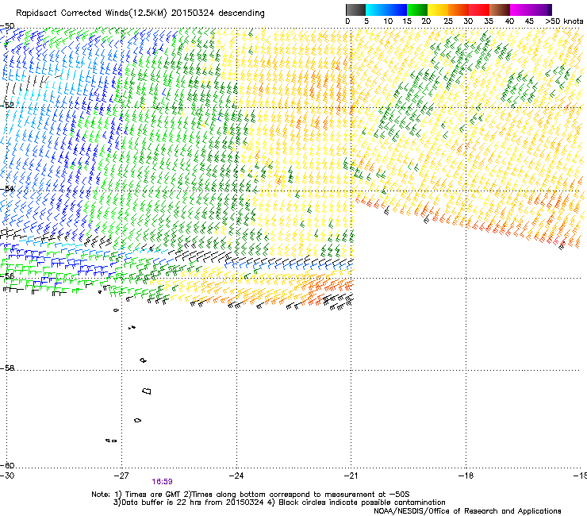Click the gray 0-5 knots legend swatch

click(x=355, y=10)
